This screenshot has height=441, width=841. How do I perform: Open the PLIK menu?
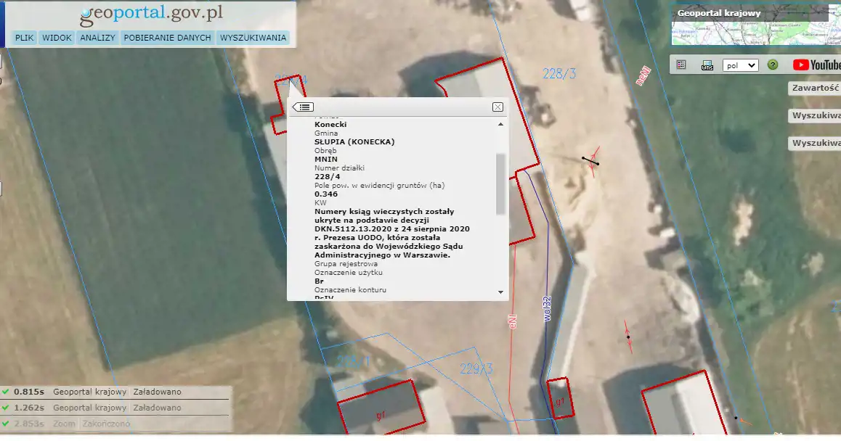tap(25, 38)
